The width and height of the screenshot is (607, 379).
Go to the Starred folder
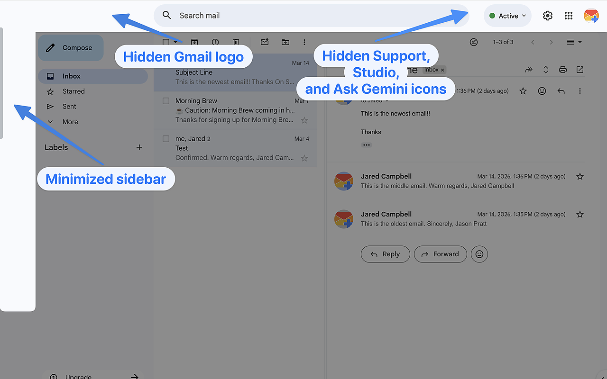[x=74, y=91]
